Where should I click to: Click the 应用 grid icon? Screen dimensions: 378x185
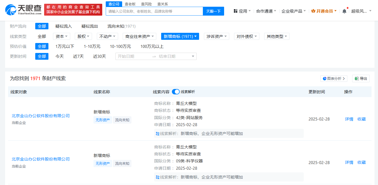click(235, 11)
